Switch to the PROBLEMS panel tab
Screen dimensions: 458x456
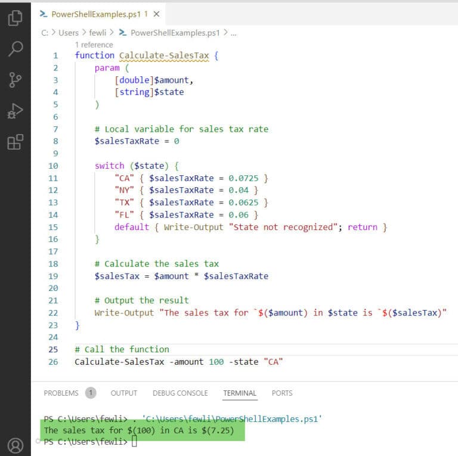tap(61, 393)
